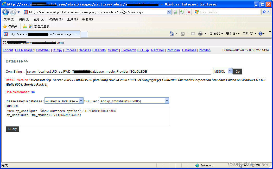This screenshot has height=169, width=273.
Task: Click the read mail envelope icon
Action: pos(193,34)
